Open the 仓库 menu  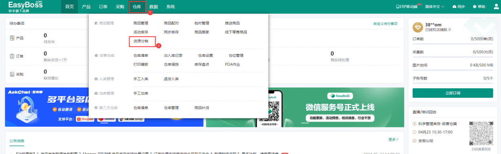[x=137, y=7]
